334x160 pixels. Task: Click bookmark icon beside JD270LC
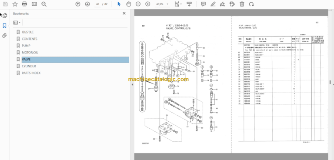(18, 32)
